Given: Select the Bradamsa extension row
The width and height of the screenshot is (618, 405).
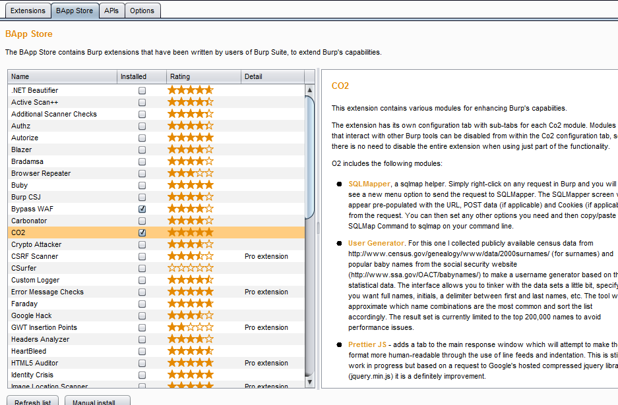Looking at the screenshot, I should click(x=156, y=161).
